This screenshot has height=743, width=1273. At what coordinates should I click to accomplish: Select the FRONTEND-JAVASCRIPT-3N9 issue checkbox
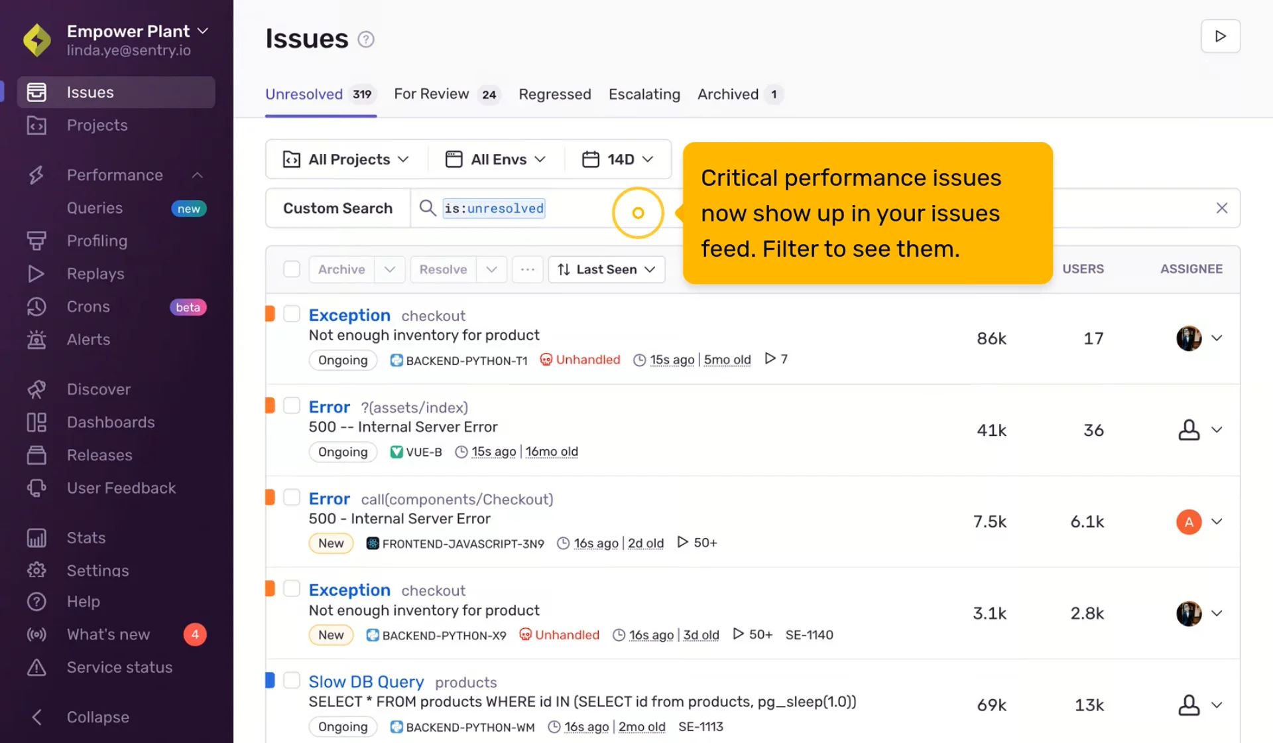(x=292, y=498)
